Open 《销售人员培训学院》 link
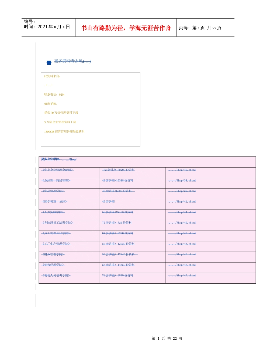 pos(56,276)
